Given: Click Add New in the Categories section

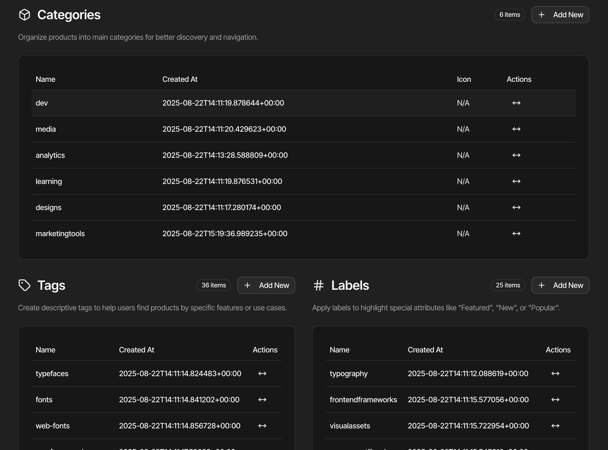Looking at the screenshot, I should pyautogui.click(x=560, y=14).
